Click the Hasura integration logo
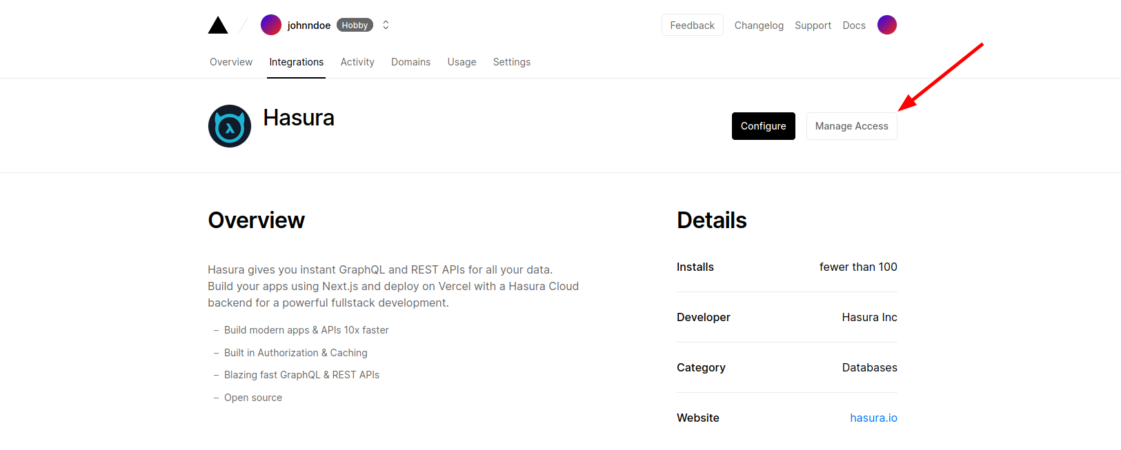1121x450 pixels. (230, 126)
